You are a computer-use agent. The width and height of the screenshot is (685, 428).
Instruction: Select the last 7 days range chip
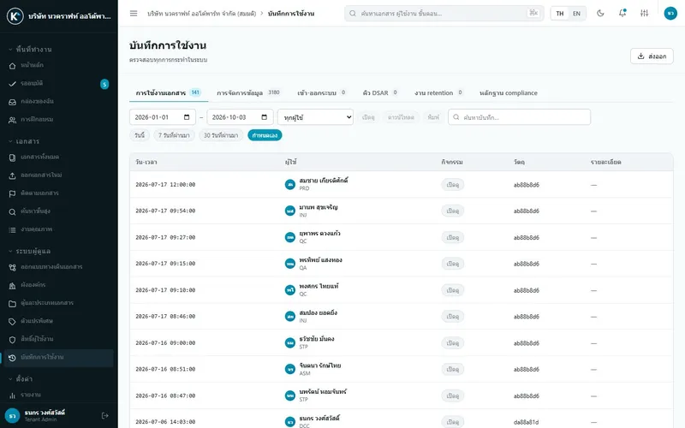point(174,135)
